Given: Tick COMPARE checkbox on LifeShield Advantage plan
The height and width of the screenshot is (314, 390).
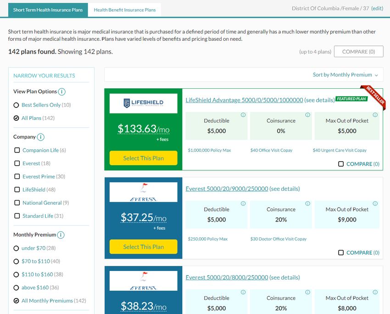Looking at the screenshot, I should click(341, 164).
